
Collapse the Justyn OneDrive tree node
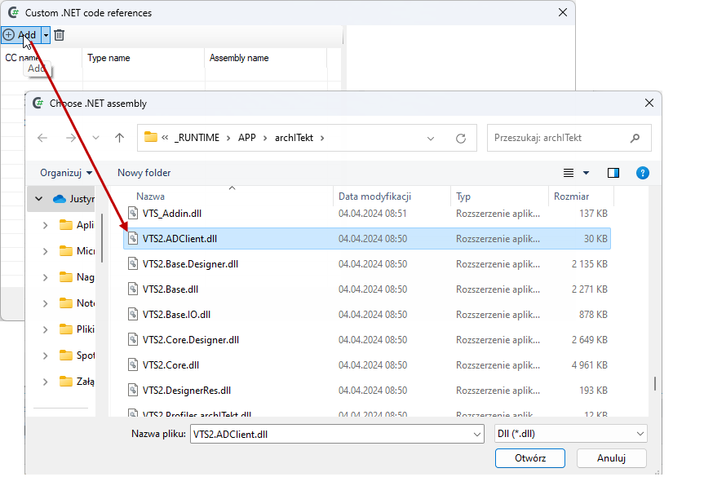click(x=39, y=199)
